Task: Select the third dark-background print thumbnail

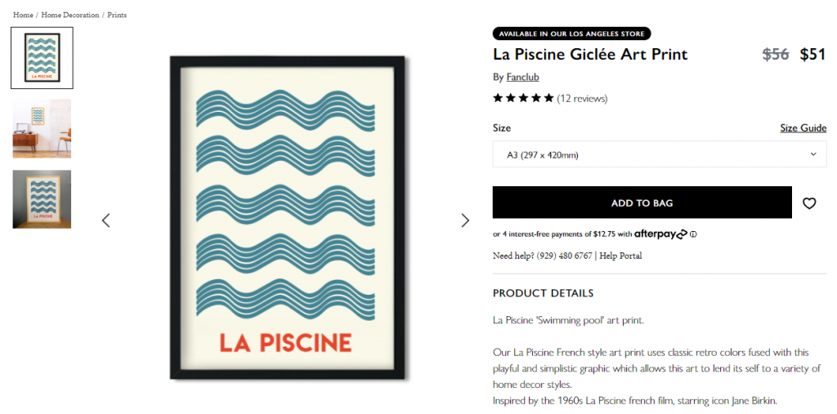Action: (42, 199)
